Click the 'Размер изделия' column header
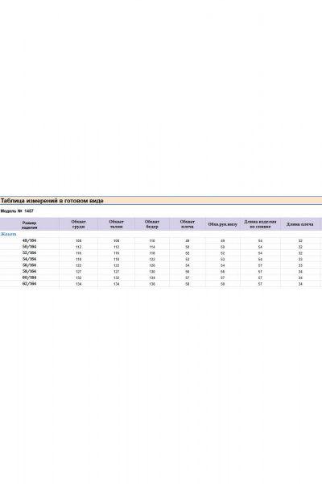Image resolution: width=322 pixels, height=484 pixels. [29, 225]
